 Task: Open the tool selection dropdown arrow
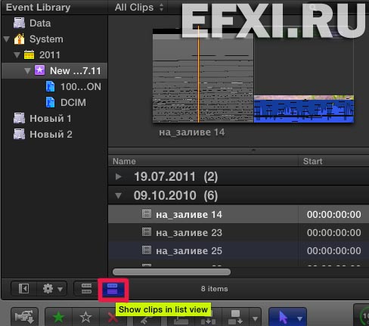coord(299,318)
